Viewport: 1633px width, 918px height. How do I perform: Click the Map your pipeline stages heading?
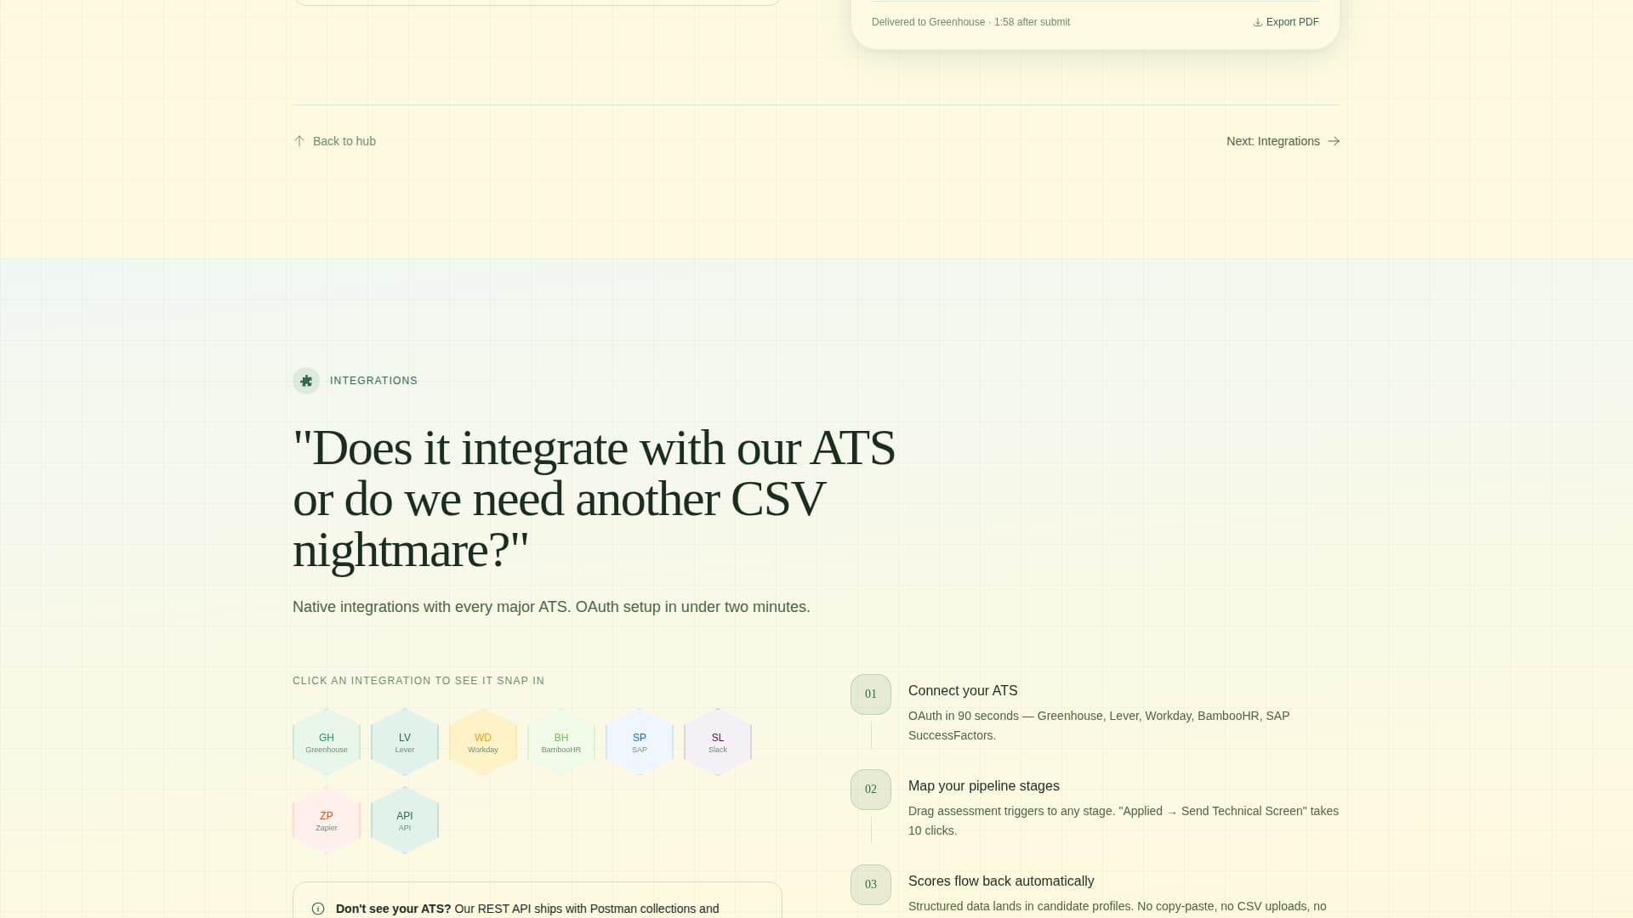click(984, 786)
